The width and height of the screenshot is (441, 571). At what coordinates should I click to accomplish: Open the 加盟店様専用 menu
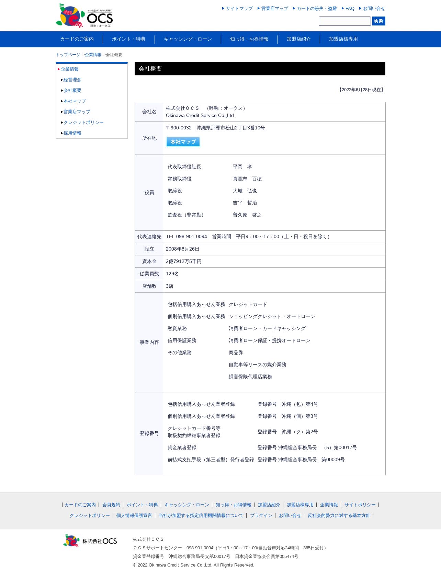pyautogui.click(x=343, y=39)
